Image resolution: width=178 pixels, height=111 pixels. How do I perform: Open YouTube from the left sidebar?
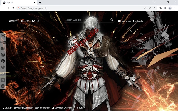pos(3,42)
